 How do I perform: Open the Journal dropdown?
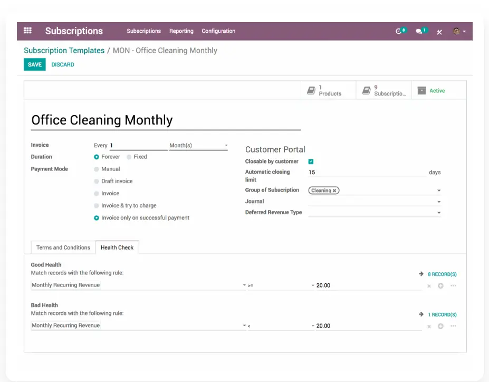click(x=374, y=202)
